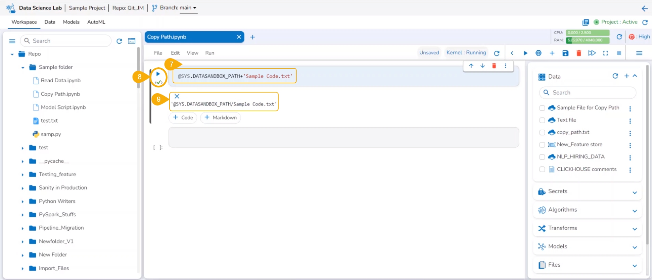Delete using the red trash toolbar icon
The width and height of the screenshot is (652, 280).
(579, 53)
